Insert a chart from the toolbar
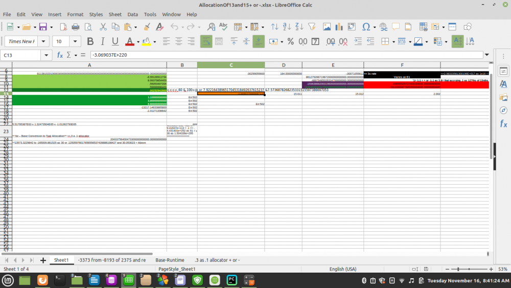The image size is (511, 288). pos(339,27)
